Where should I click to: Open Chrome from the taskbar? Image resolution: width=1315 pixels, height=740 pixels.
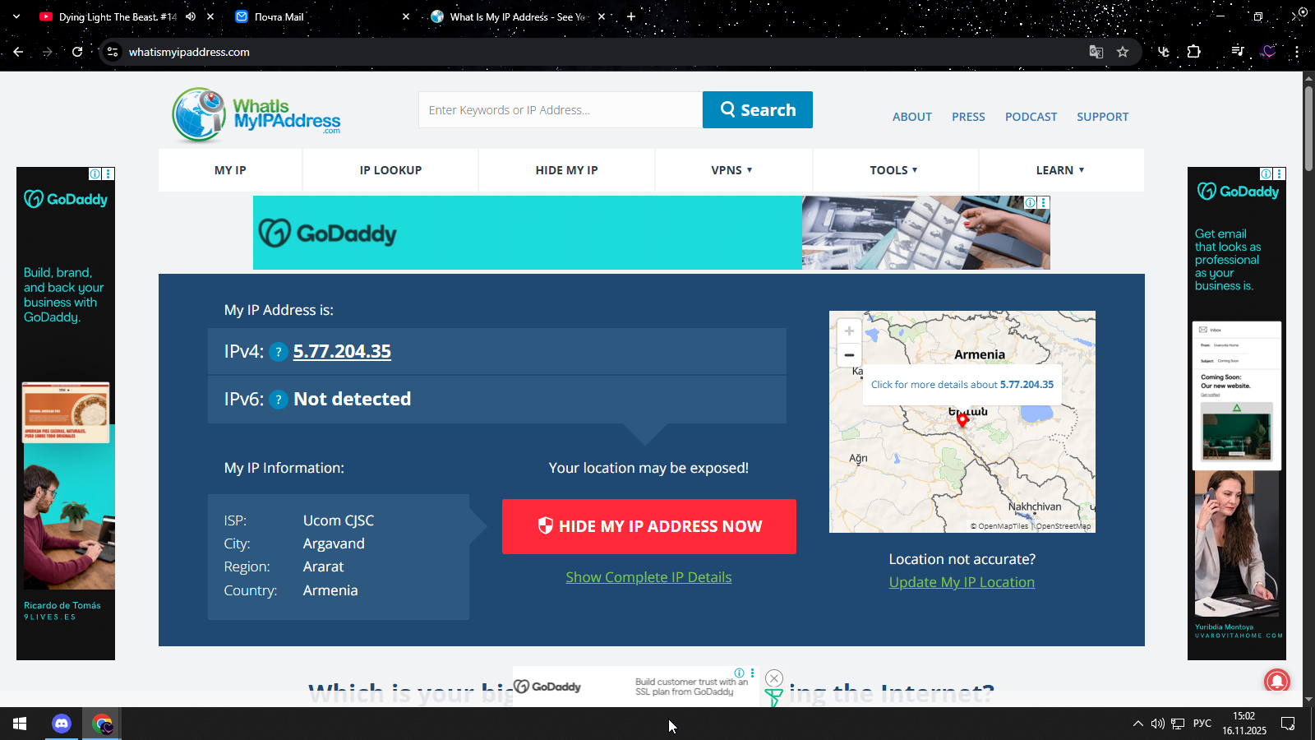tap(102, 724)
